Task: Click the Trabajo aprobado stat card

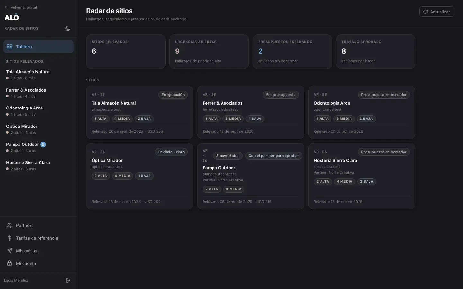Action: pos(376,52)
